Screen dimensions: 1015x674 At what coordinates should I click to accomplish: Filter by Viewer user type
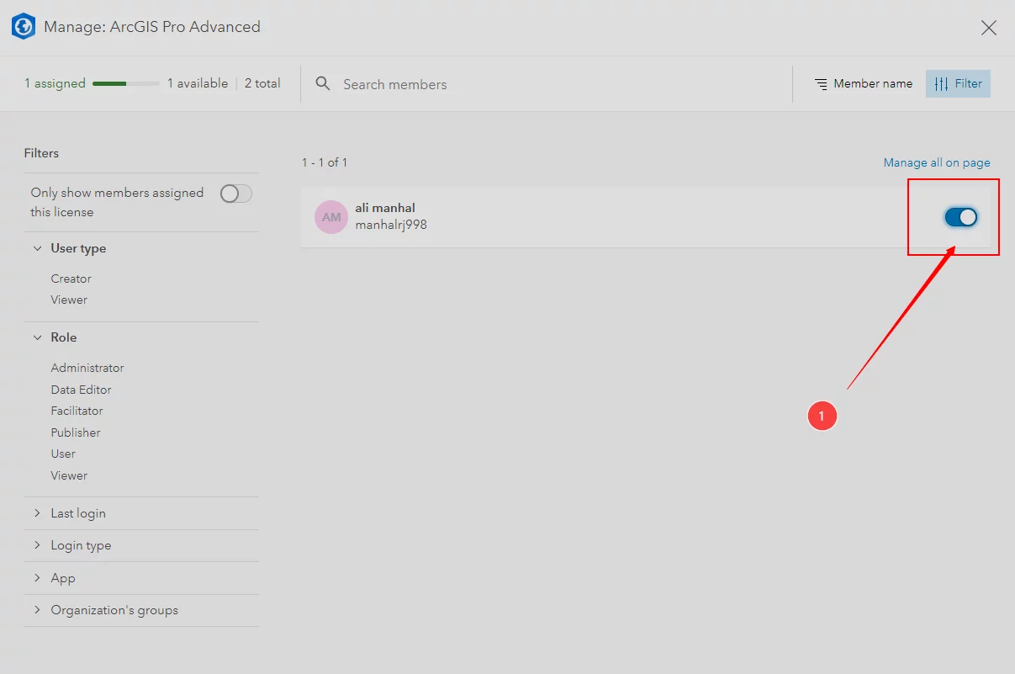pos(69,300)
